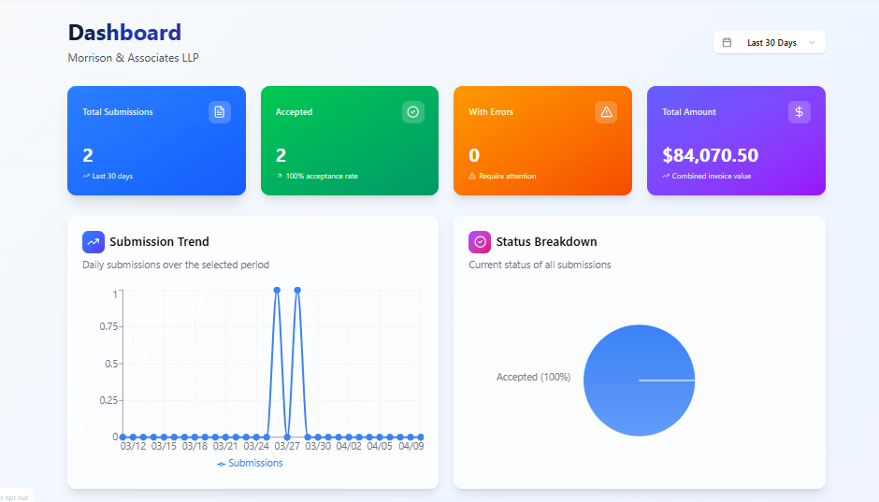Click the first peak data point on trend chart
Screen dimensions: 879x502
(277, 290)
